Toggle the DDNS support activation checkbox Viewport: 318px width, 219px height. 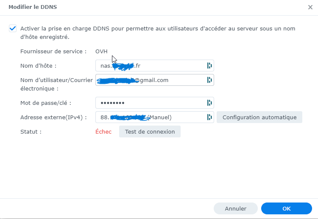click(13, 29)
